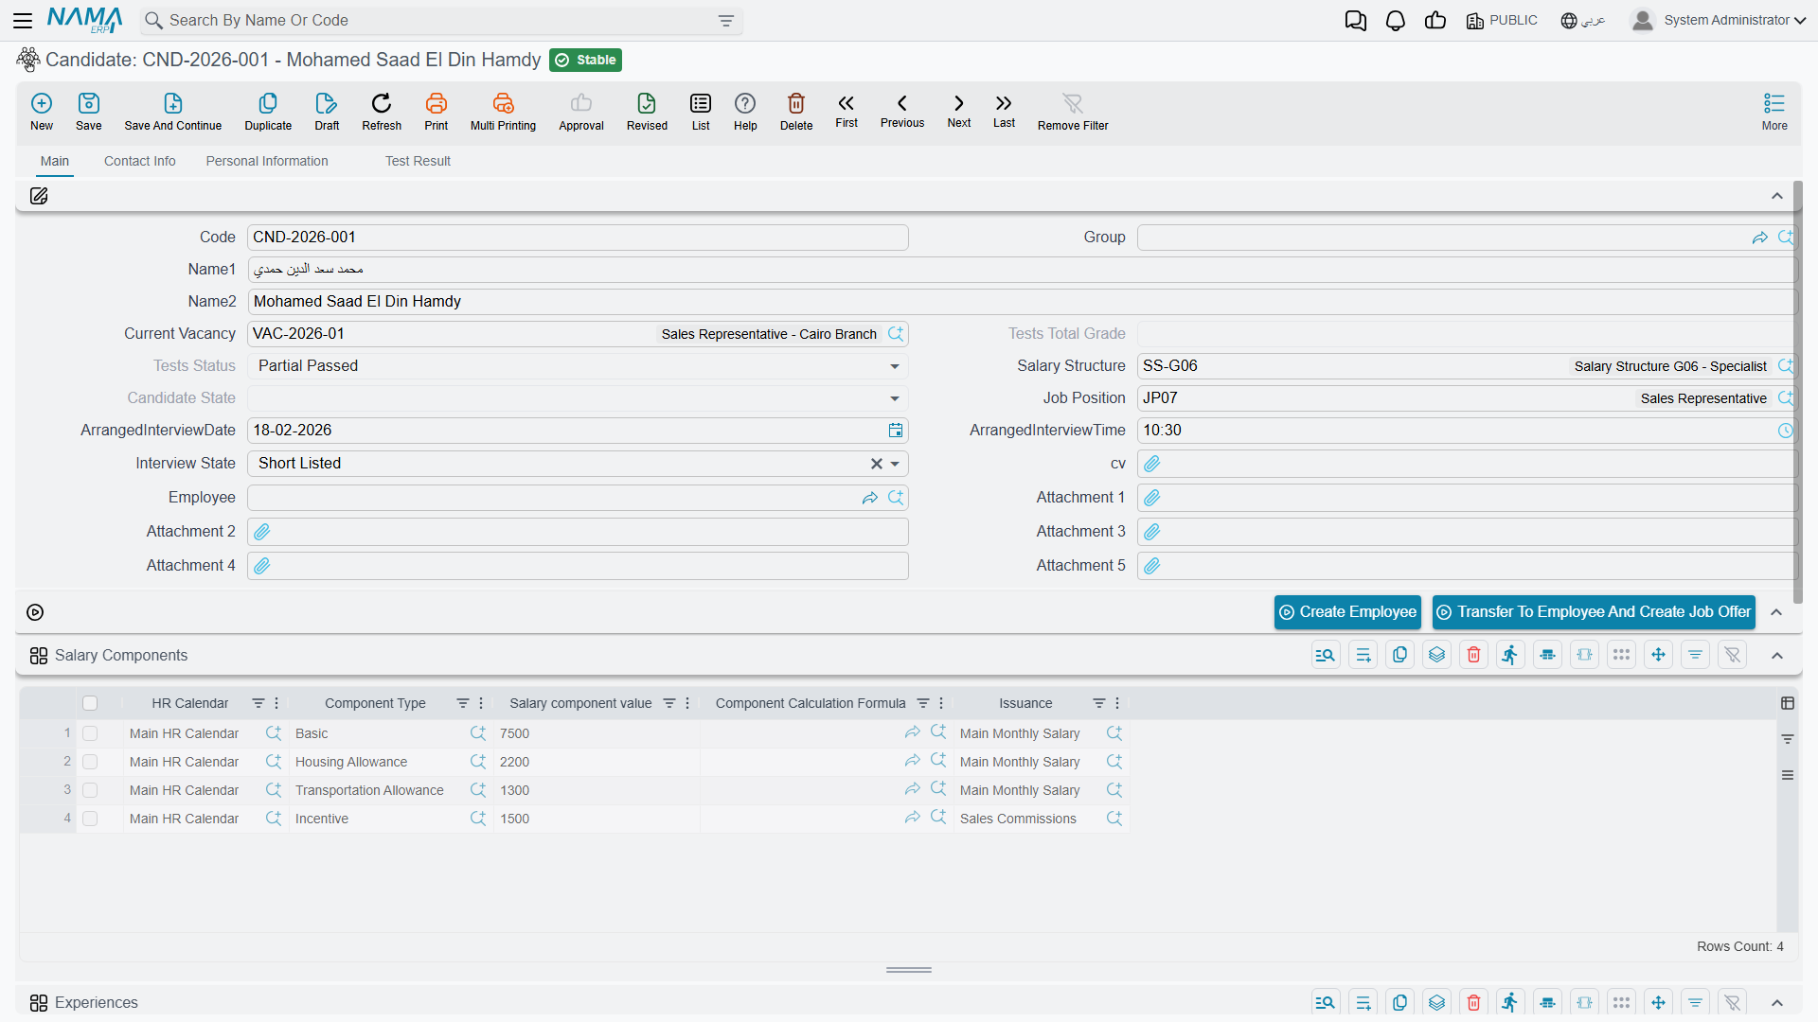Open System Administrator user menu
The height and width of the screenshot is (1022, 1818).
click(1719, 20)
